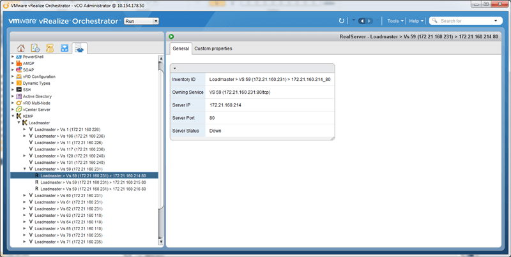The height and width of the screenshot is (257, 511).
Task: Select Loadmaster > Vs 11 (172 21 160 226)
Action: 68,142
